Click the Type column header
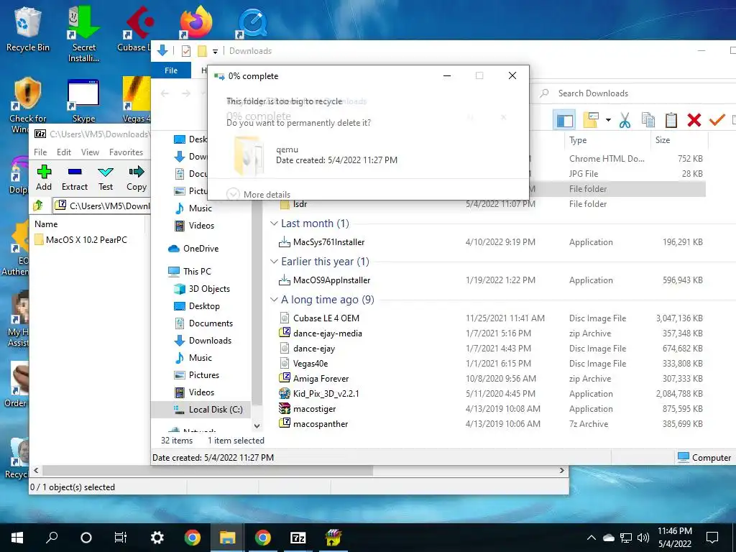Image resolution: width=736 pixels, height=552 pixels. point(607,140)
